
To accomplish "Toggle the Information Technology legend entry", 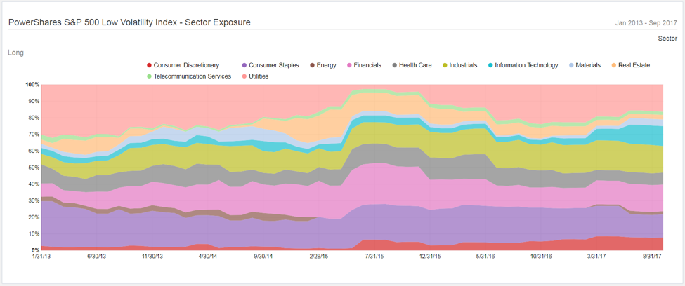I will click(x=523, y=65).
